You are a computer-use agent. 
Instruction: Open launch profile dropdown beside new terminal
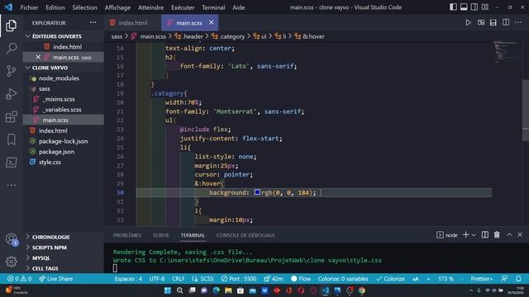(474, 235)
